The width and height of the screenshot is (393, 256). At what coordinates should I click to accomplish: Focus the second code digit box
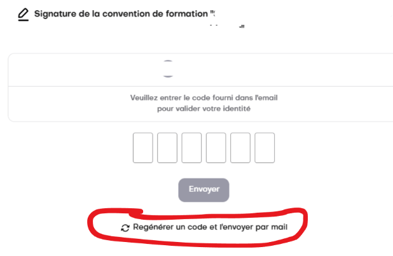pyautogui.click(x=167, y=148)
